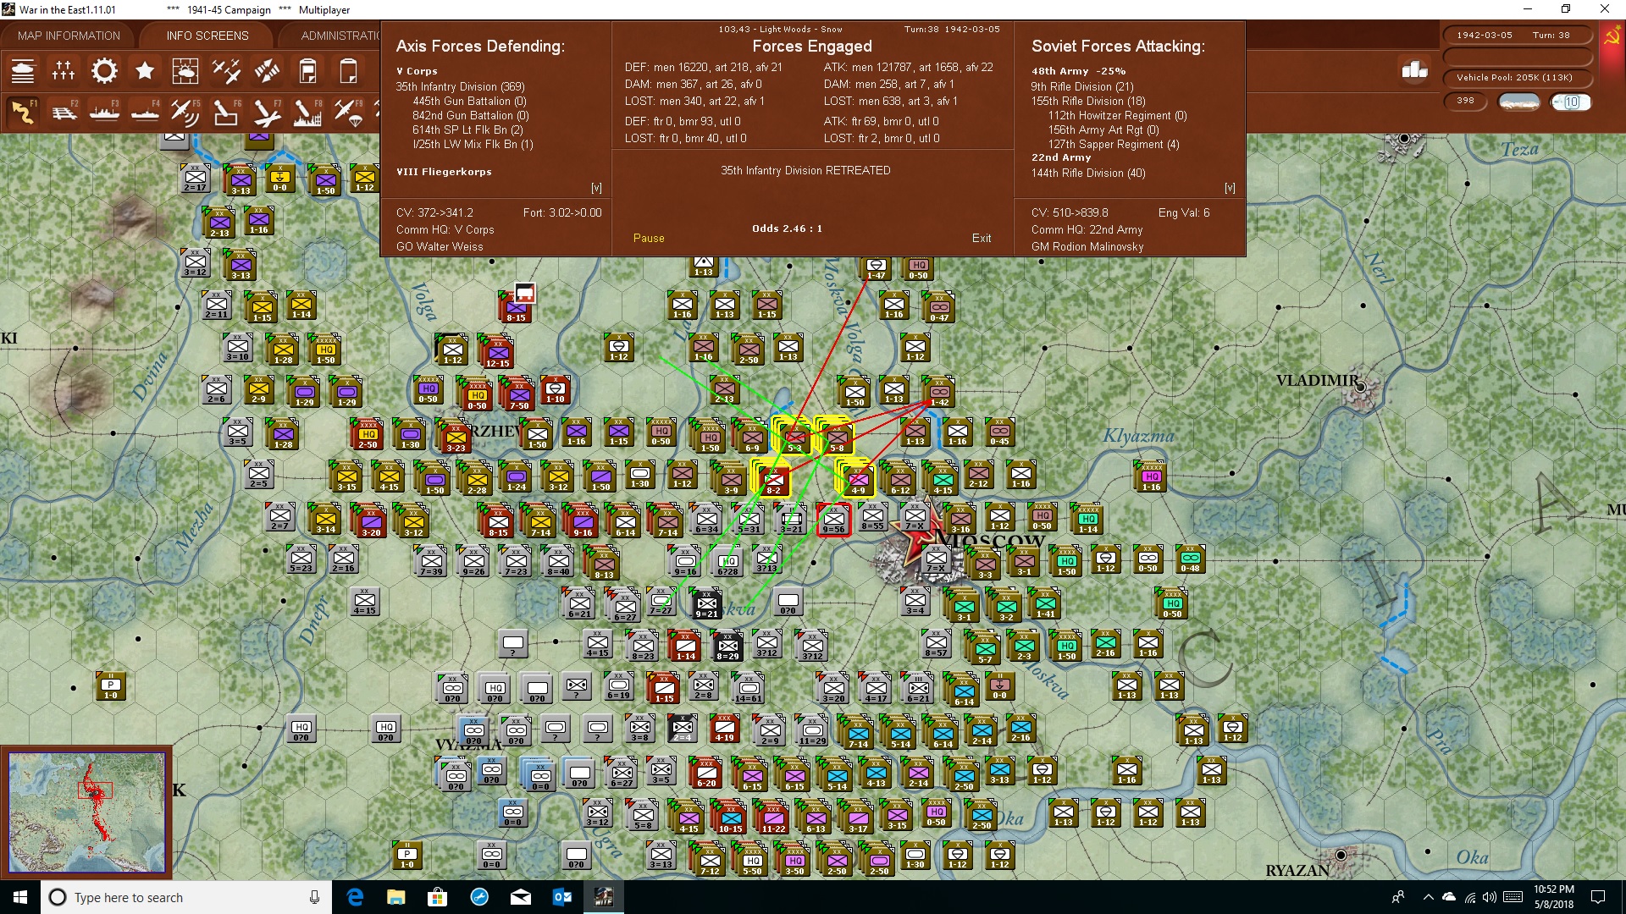Screen dimensions: 1626x914
Task: Open the logistics report clipboard with flag
Action: [x=307, y=71]
